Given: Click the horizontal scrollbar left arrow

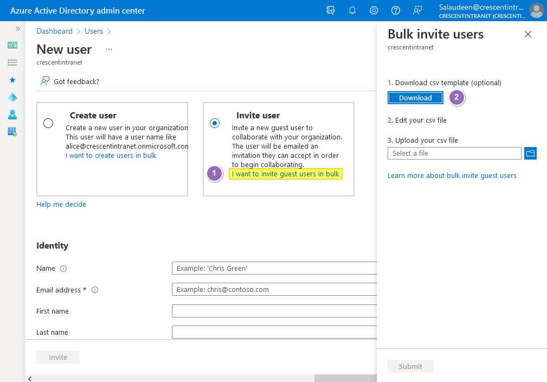Looking at the screenshot, I should 30,379.
